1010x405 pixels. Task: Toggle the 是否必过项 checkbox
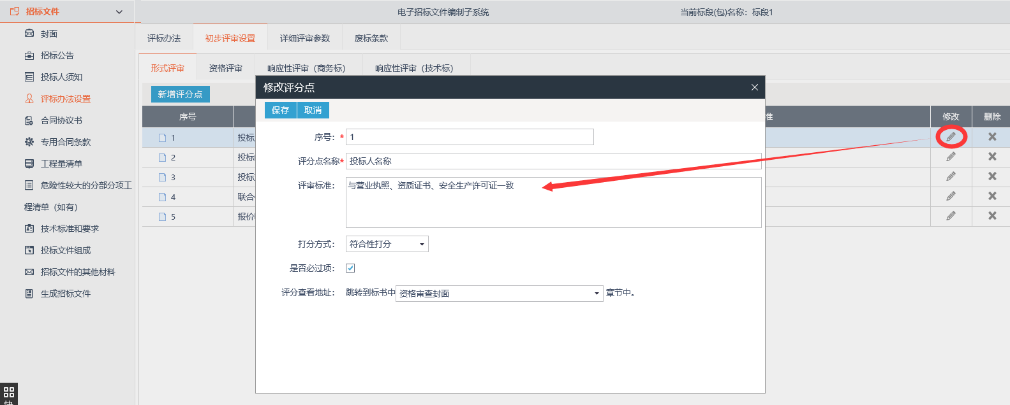coord(350,268)
